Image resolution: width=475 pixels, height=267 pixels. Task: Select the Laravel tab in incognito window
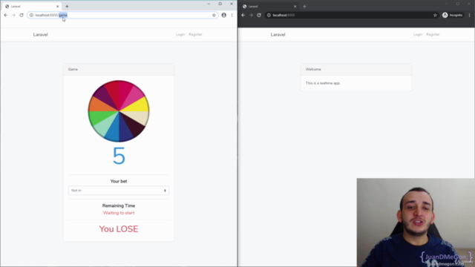pyautogui.click(x=269, y=7)
